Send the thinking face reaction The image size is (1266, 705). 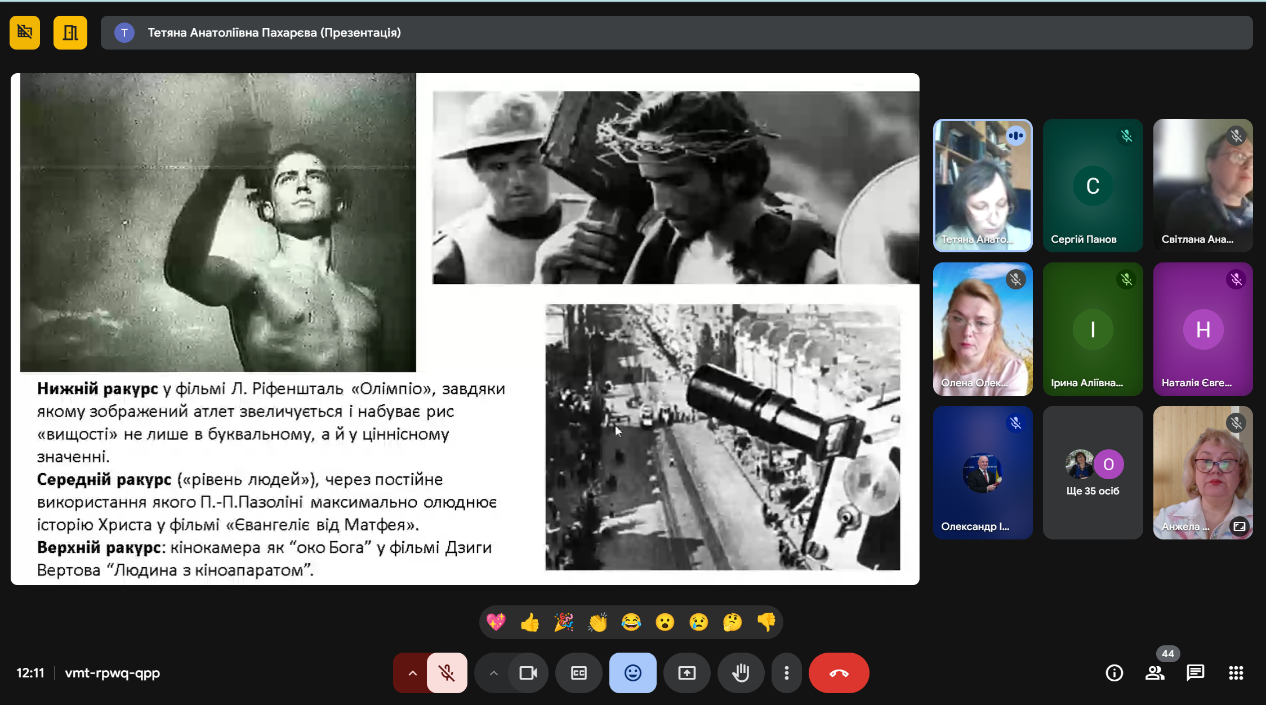click(733, 622)
